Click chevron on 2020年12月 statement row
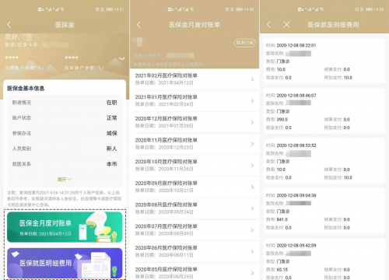 [252, 122]
